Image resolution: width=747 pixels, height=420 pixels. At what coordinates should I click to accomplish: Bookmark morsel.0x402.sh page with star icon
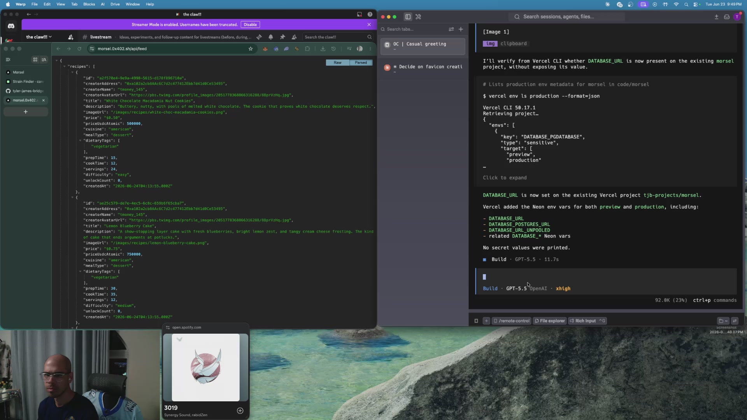251,49
